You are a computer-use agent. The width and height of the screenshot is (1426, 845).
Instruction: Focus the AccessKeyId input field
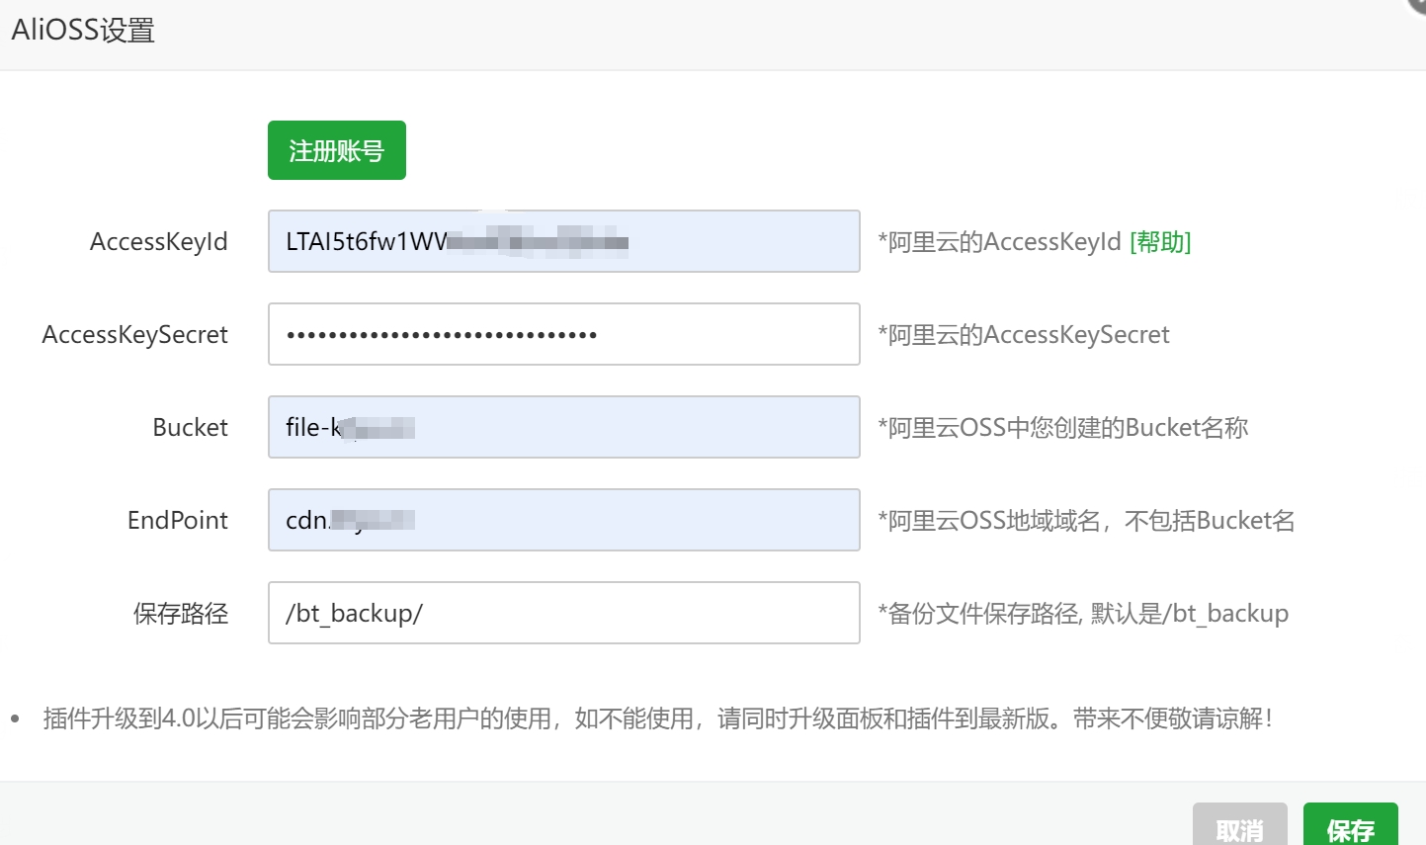pos(563,241)
